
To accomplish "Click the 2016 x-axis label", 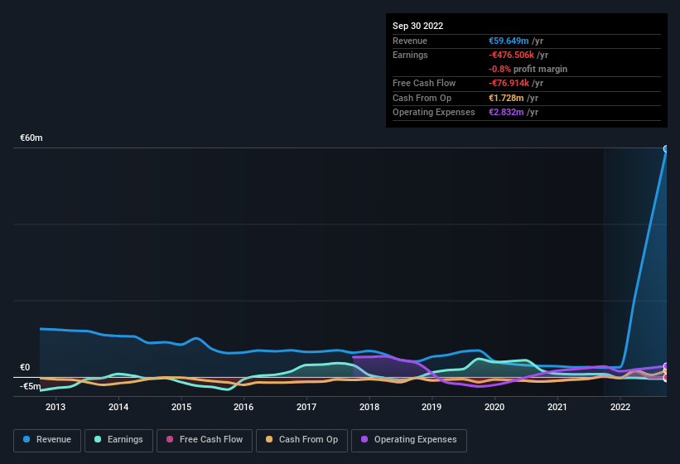I will pyautogui.click(x=244, y=407).
